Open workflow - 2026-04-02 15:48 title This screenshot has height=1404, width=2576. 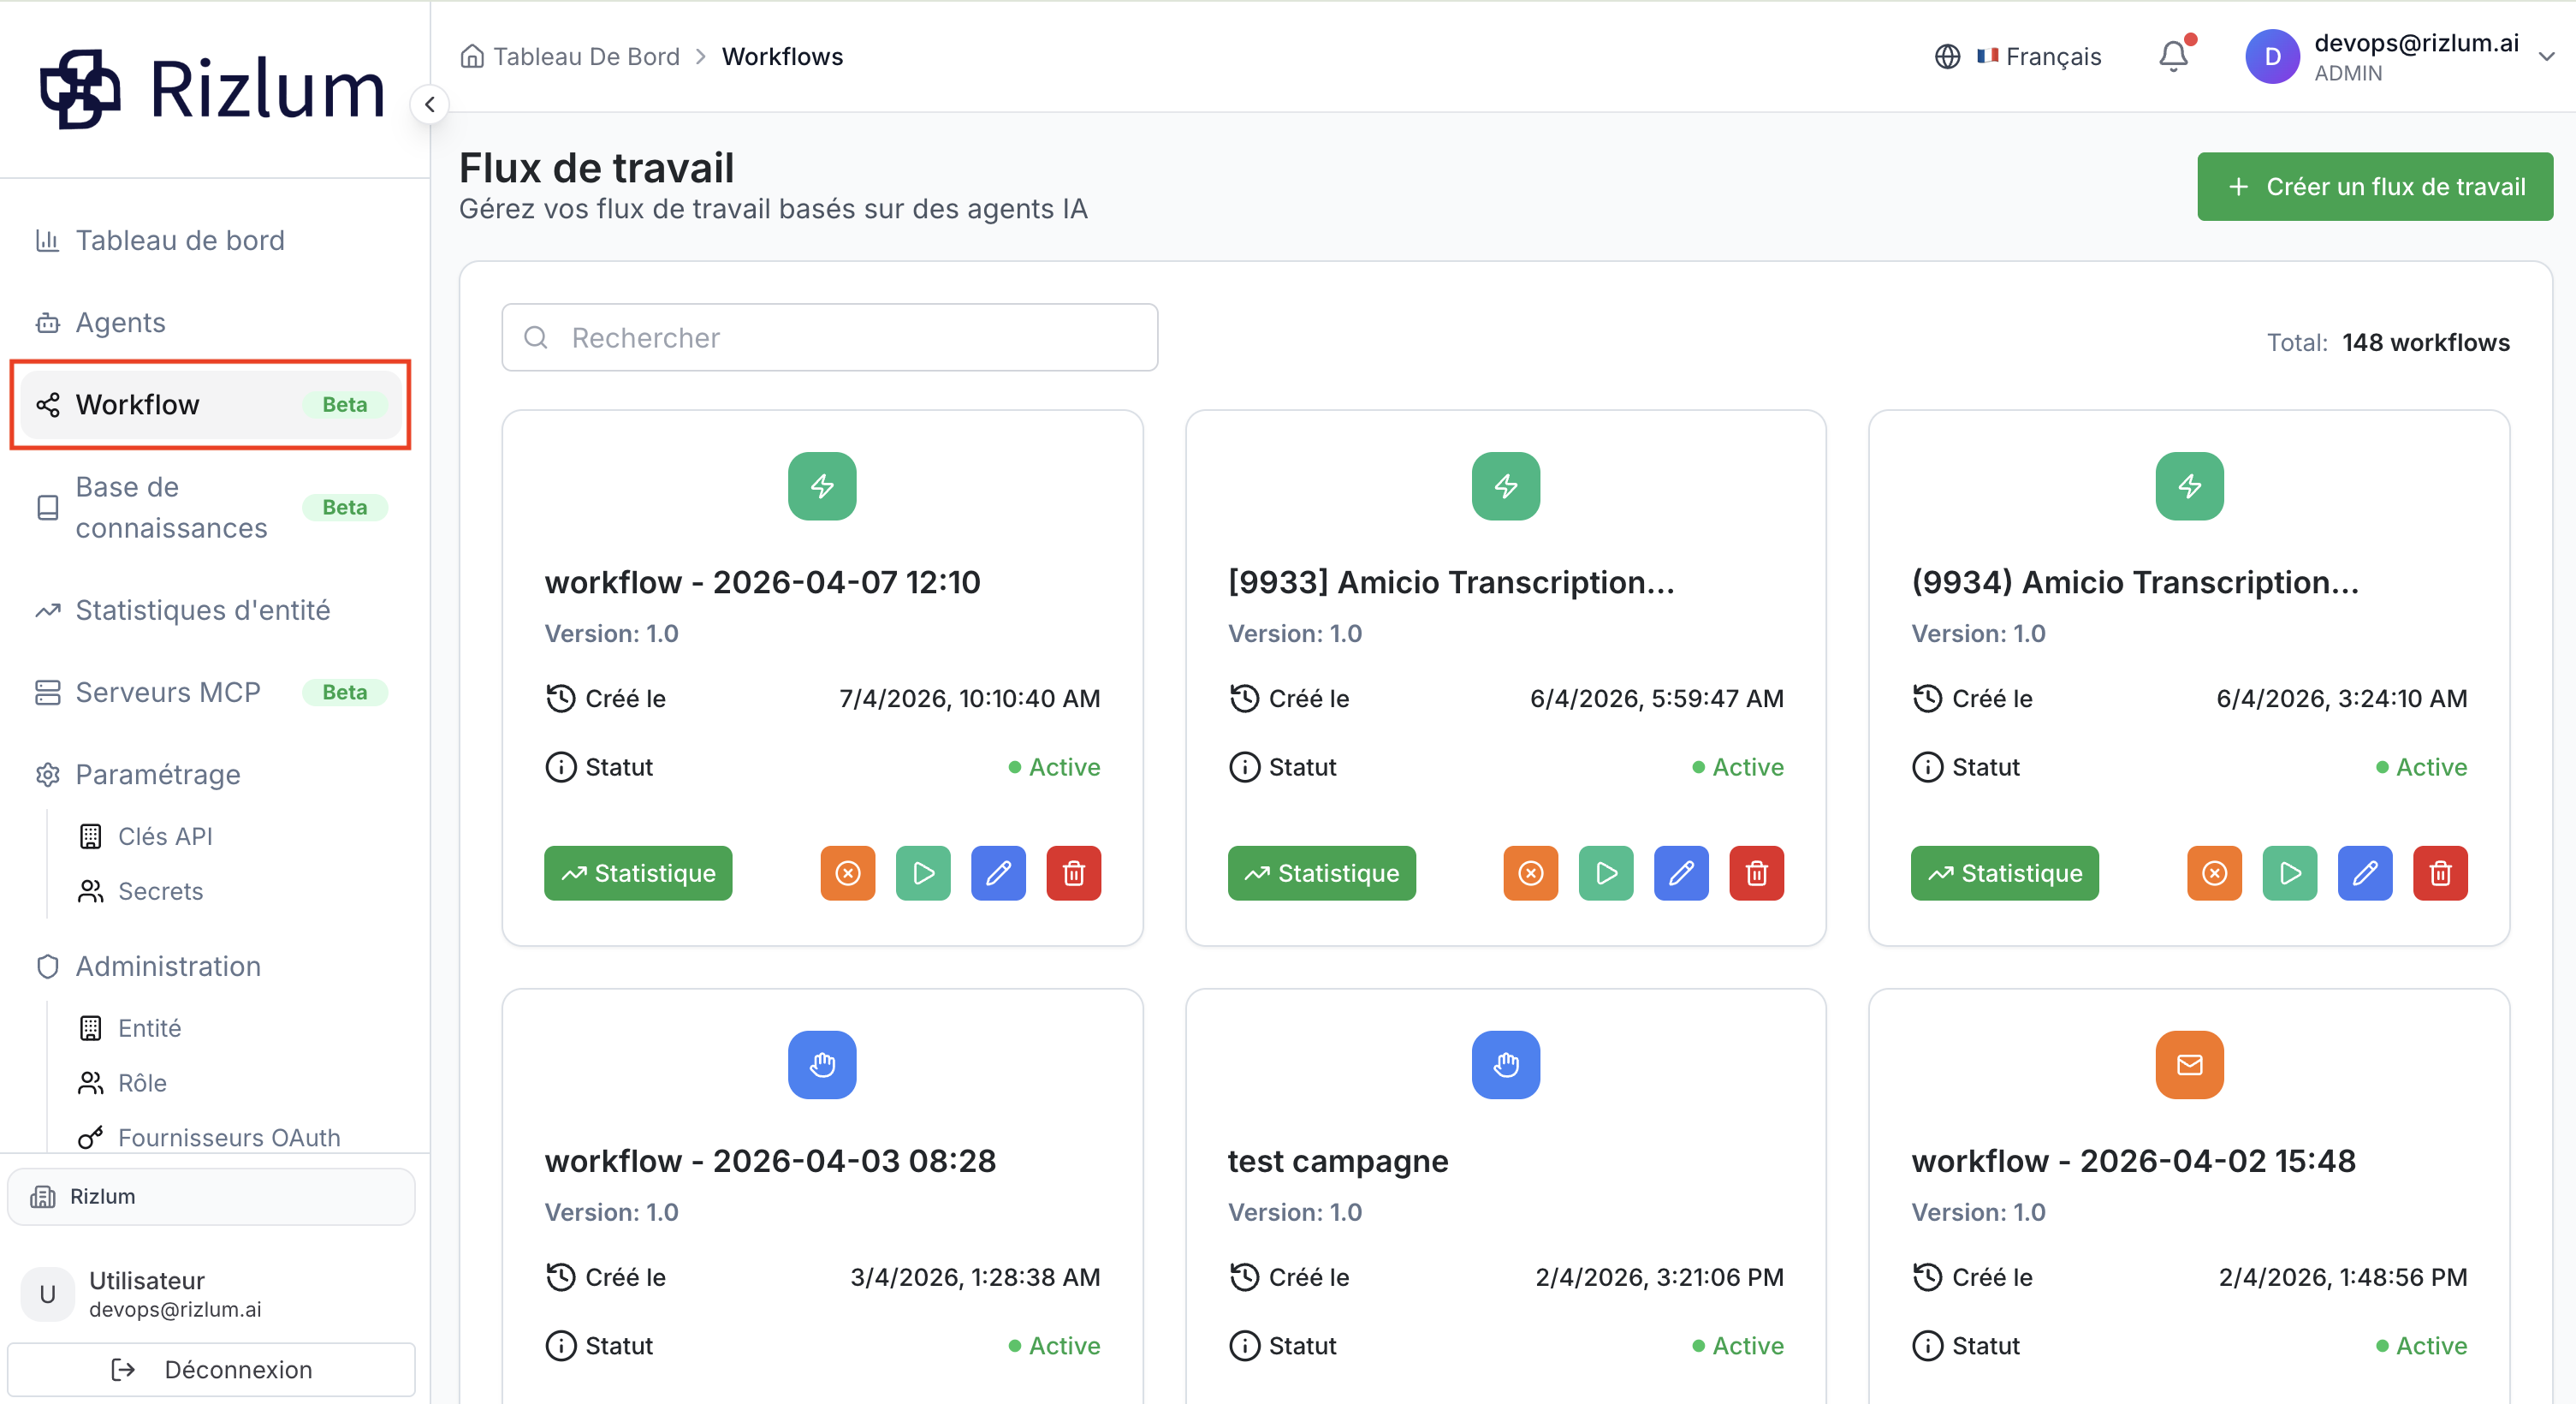pos(2134,1161)
